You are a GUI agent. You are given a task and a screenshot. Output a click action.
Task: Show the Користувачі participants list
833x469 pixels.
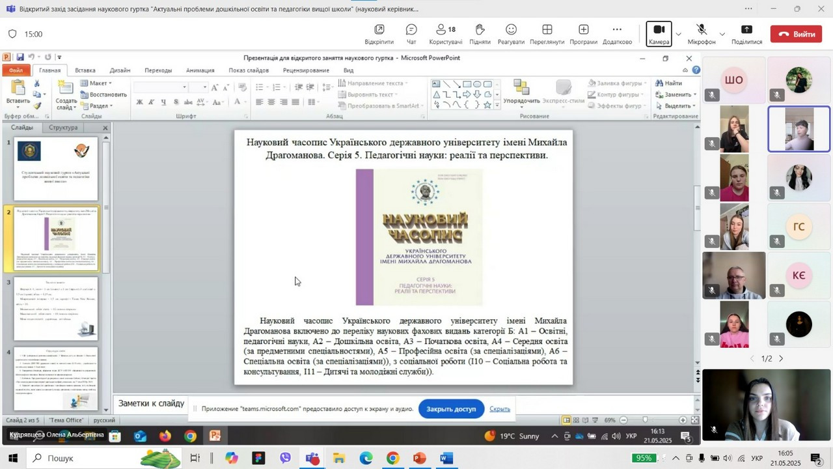coord(446,34)
